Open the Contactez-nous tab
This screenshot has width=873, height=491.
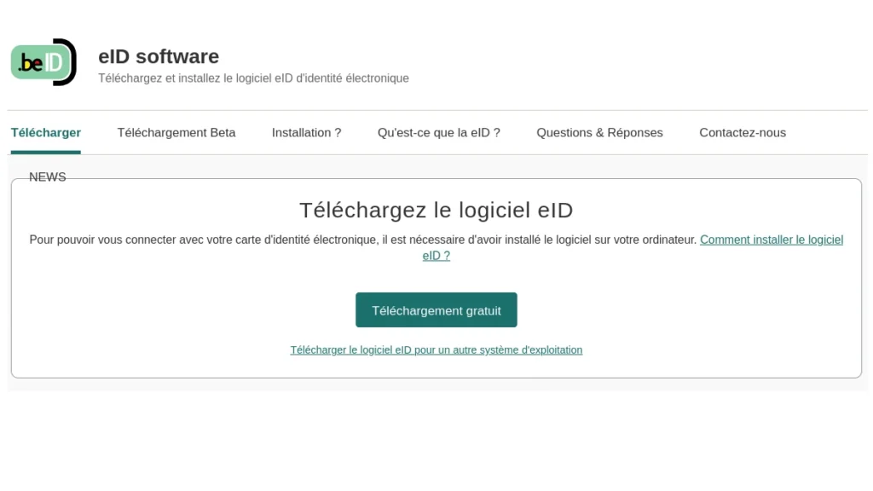743,133
